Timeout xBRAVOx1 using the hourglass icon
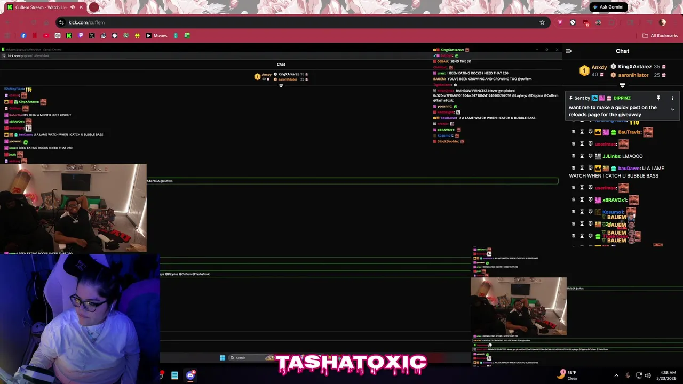683x384 pixels. point(582,199)
